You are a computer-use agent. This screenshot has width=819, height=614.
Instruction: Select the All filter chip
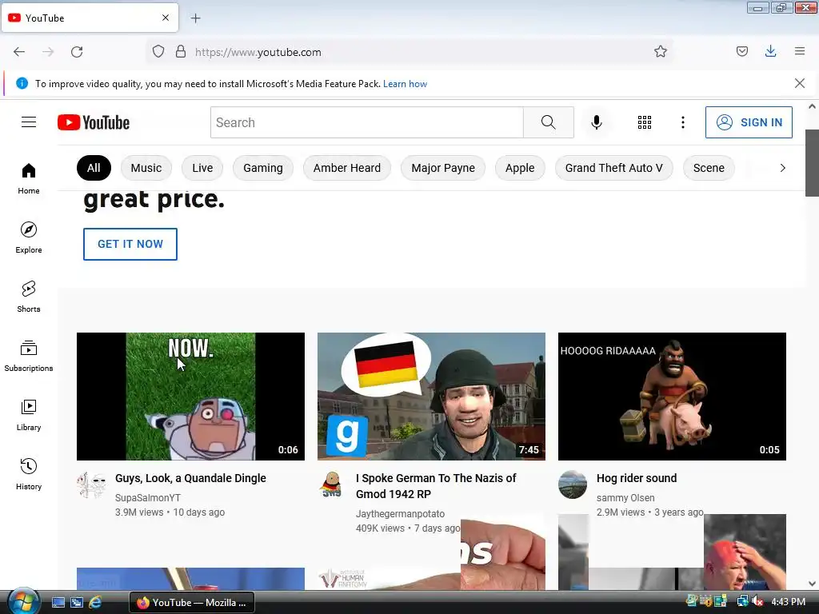(94, 168)
